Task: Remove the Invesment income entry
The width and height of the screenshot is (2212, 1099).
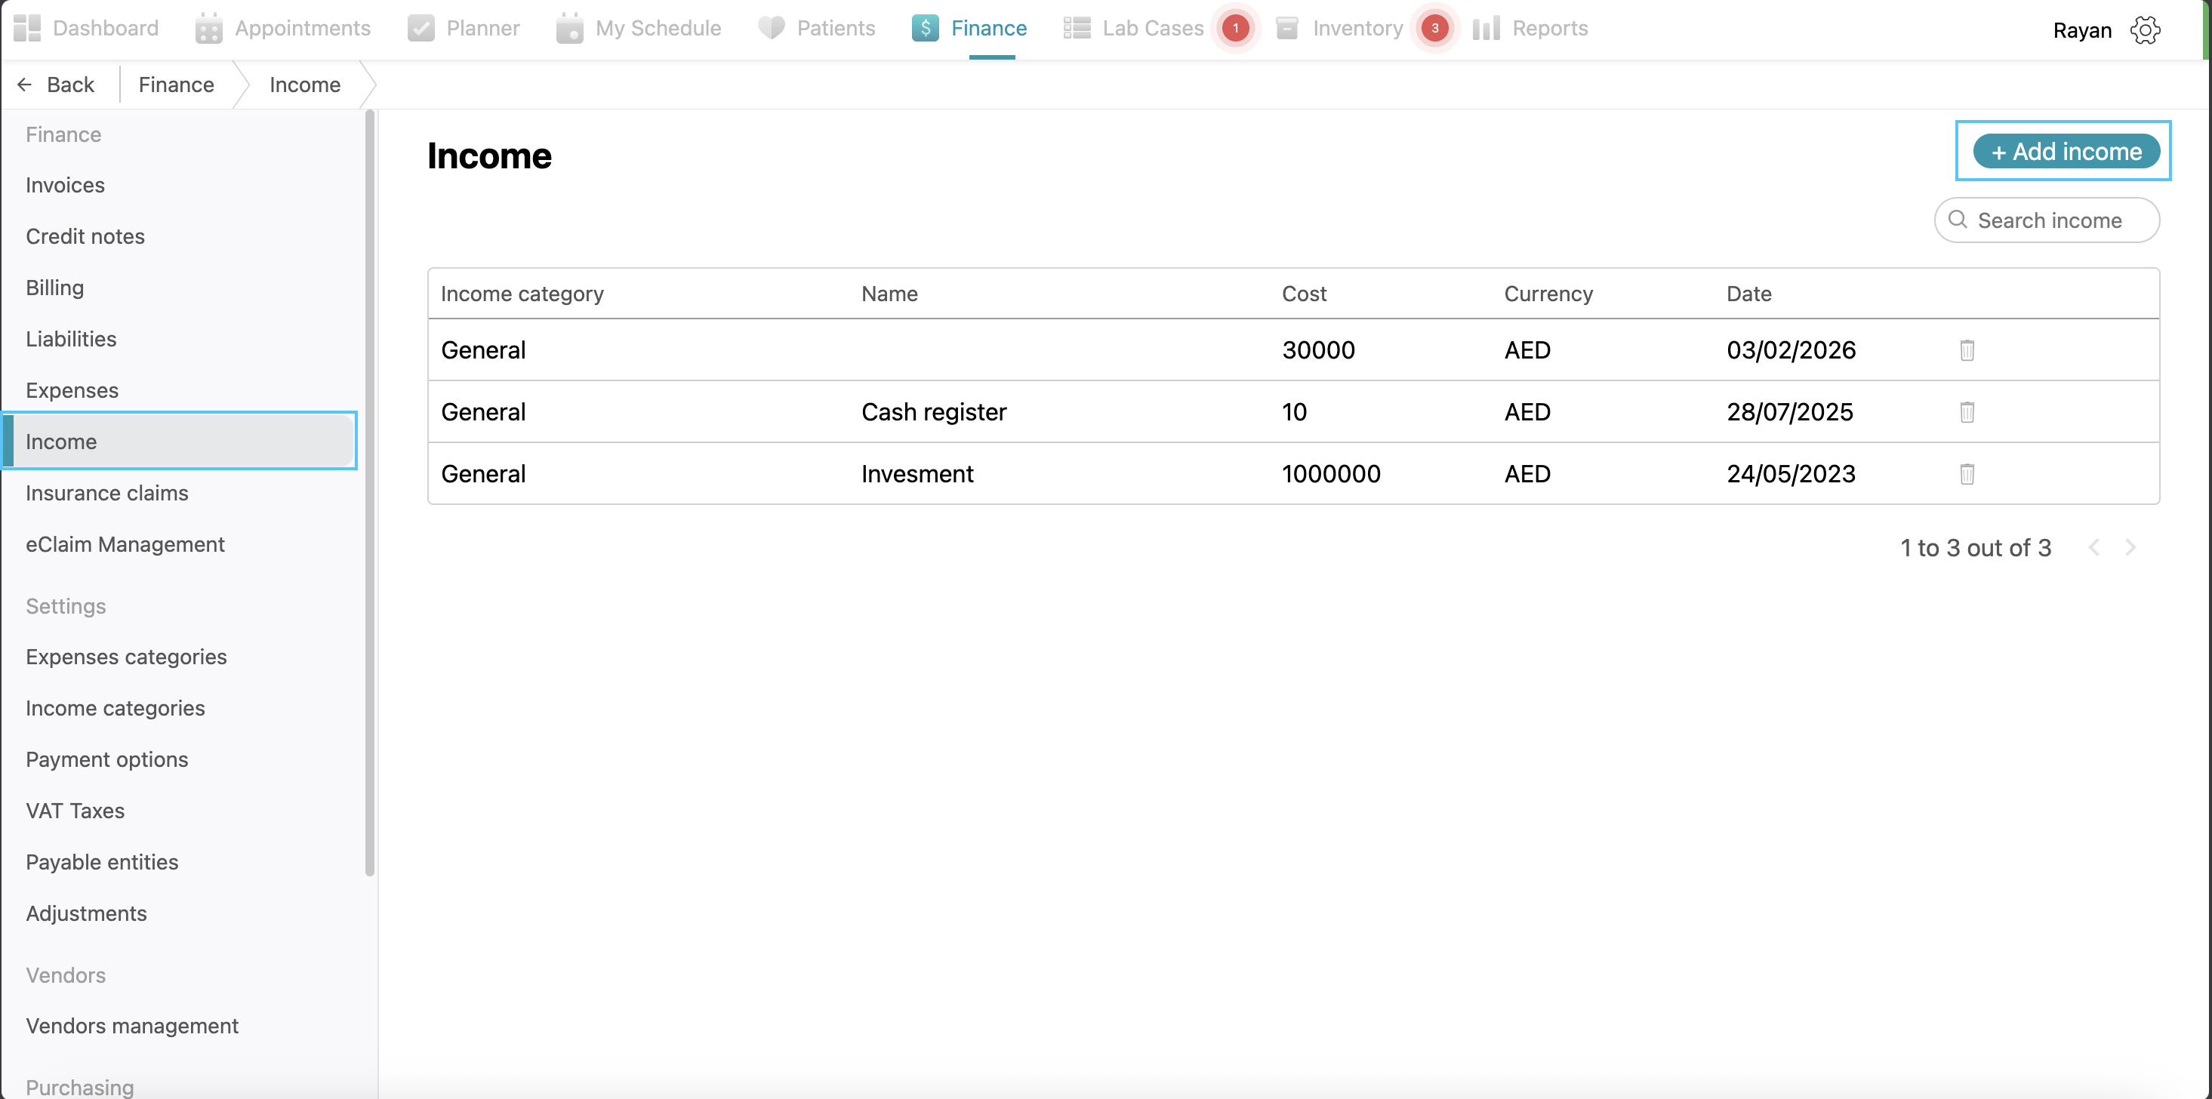Action: [1967, 474]
